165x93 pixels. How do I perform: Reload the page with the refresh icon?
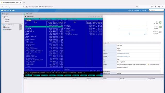tap(9, 6)
